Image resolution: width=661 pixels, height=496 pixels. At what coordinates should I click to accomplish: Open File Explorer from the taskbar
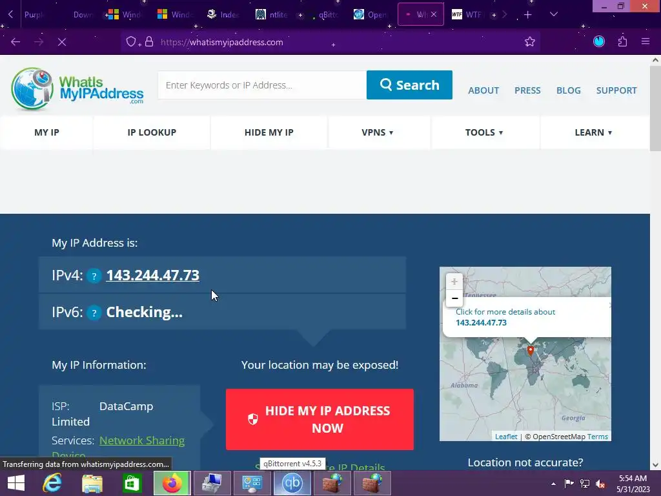[92, 483]
